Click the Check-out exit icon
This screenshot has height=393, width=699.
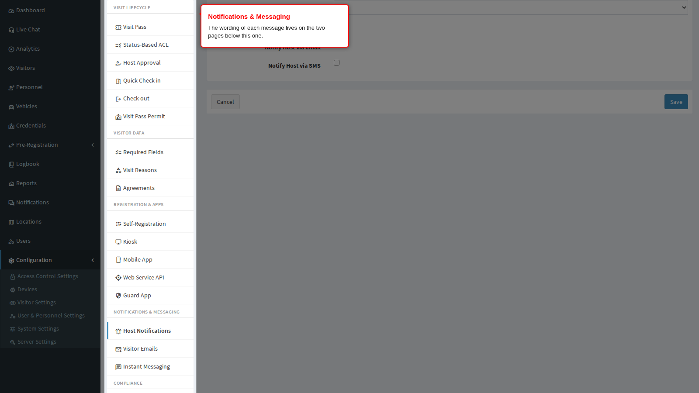pyautogui.click(x=118, y=99)
